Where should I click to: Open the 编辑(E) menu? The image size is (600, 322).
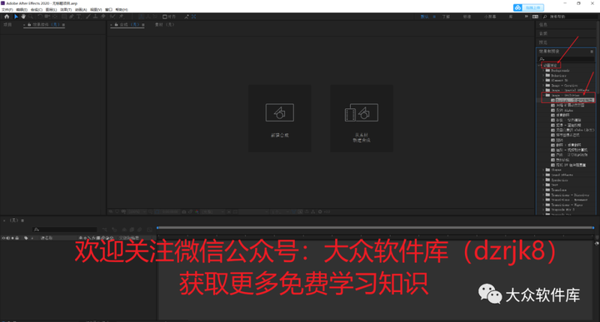22,9
